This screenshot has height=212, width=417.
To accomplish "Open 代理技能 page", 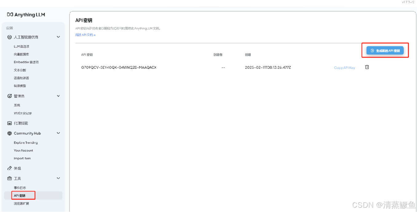I will (x=21, y=123).
